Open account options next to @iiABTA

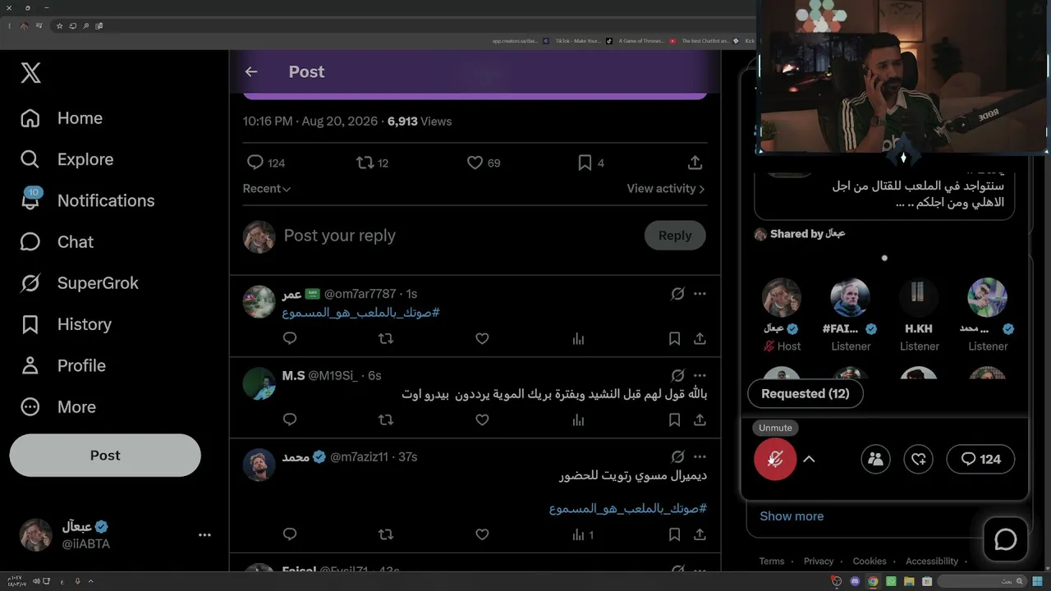click(204, 535)
